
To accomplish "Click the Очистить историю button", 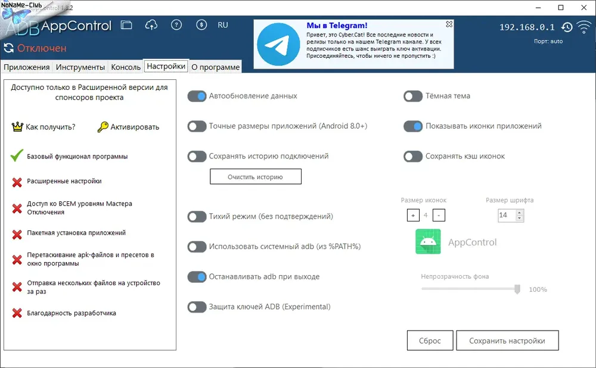I will tap(256, 177).
